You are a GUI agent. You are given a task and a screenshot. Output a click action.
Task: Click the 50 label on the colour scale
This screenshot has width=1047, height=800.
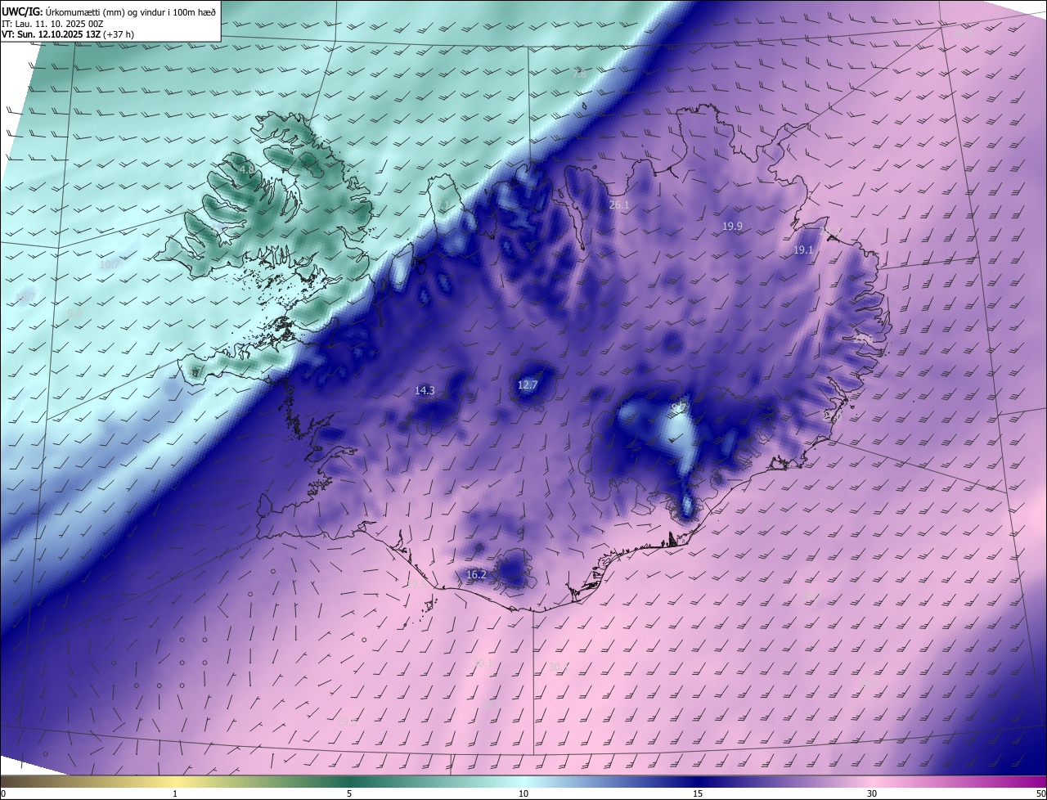pos(1040,793)
